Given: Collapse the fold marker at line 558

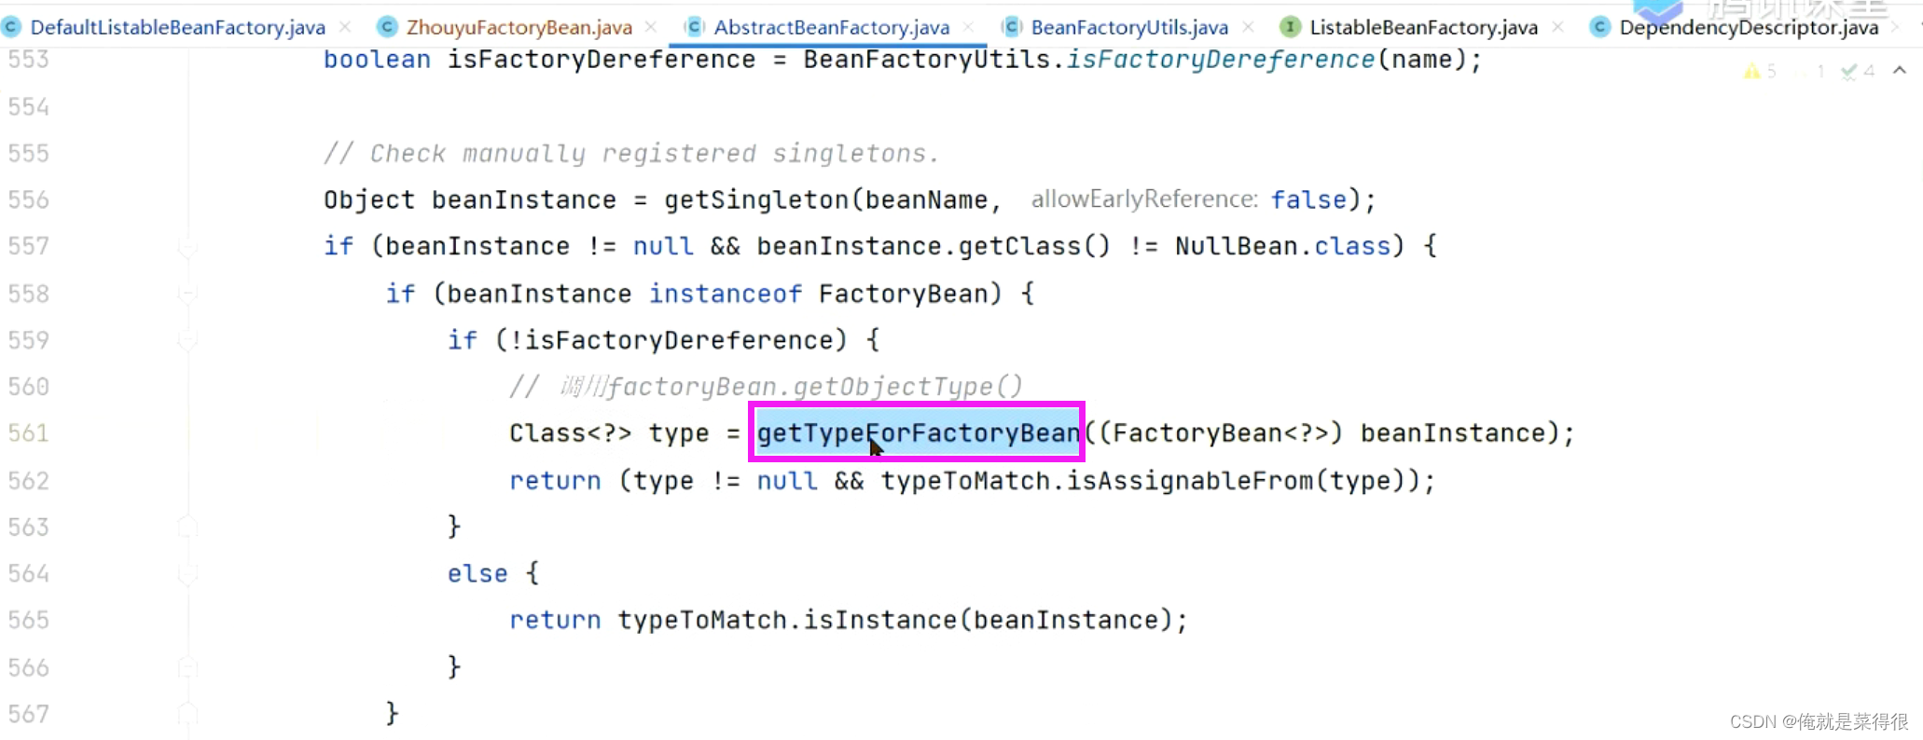Looking at the screenshot, I should pyautogui.click(x=187, y=295).
